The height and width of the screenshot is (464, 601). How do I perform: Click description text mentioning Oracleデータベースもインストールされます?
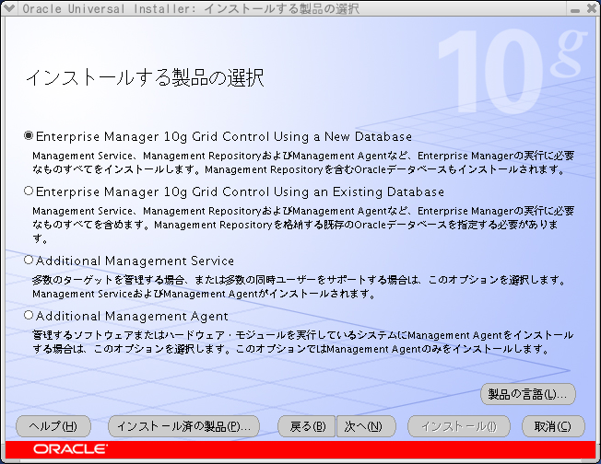(x=302, y=162)
